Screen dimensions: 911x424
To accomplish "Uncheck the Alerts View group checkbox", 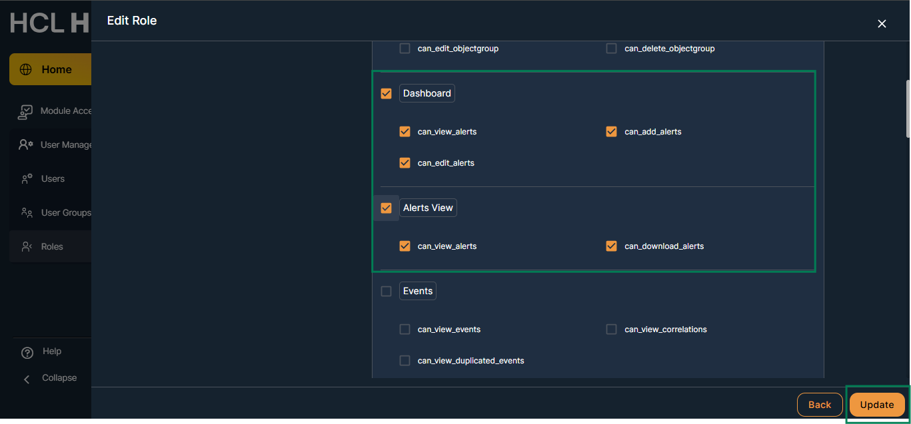I will (386, 208).
